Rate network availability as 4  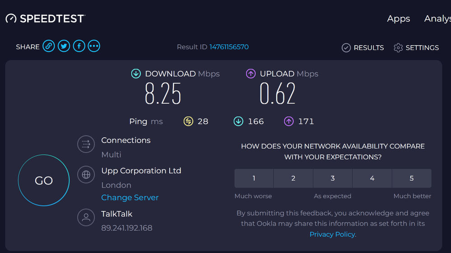[x=372, y=178]
